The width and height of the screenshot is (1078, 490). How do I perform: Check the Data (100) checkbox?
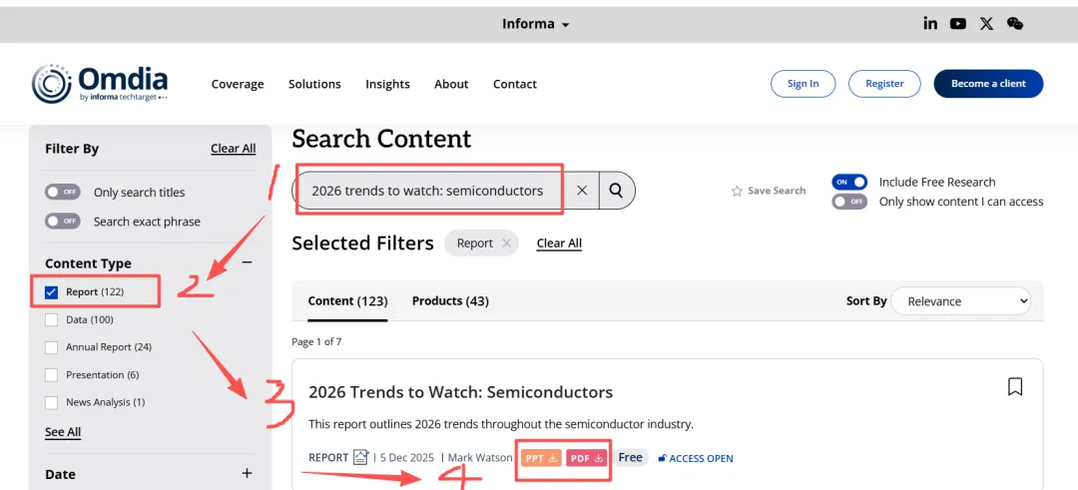coord(52,319)
